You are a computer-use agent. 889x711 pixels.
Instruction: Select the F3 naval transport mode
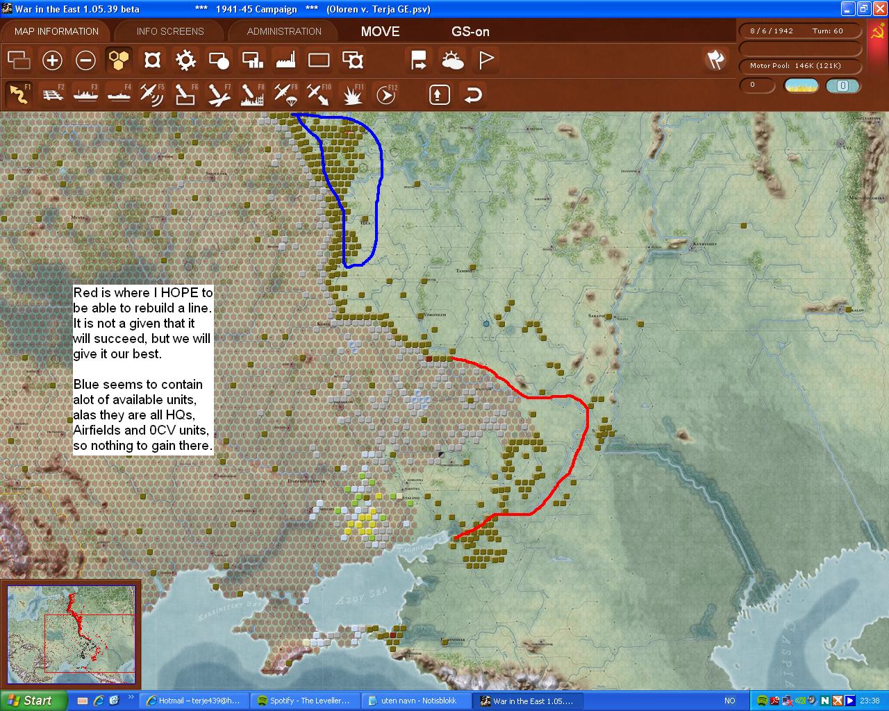[85, 94]
